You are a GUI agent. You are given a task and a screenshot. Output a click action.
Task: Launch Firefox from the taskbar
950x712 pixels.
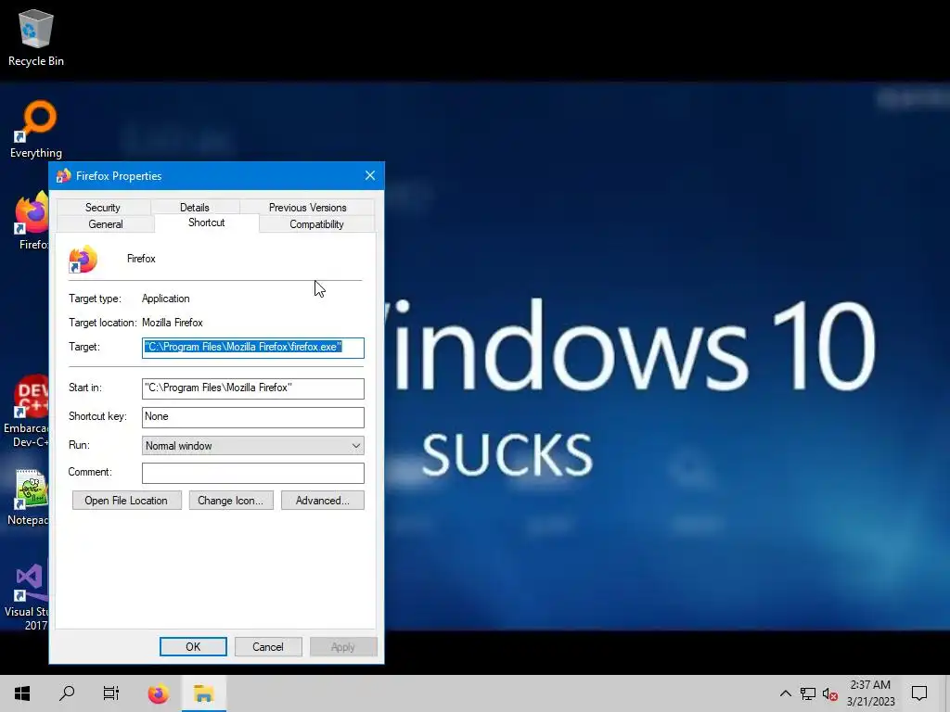(x=158, y=693)
